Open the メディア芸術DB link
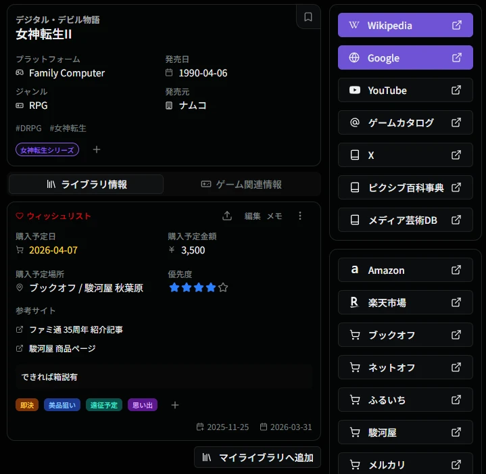The height and width of the screenshot is (474, 486). coord(405,220)
